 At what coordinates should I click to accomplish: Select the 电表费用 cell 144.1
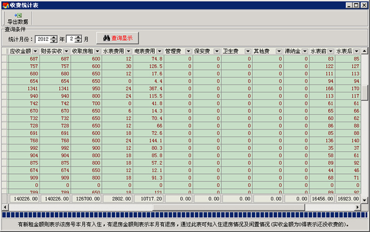(149, 141)
